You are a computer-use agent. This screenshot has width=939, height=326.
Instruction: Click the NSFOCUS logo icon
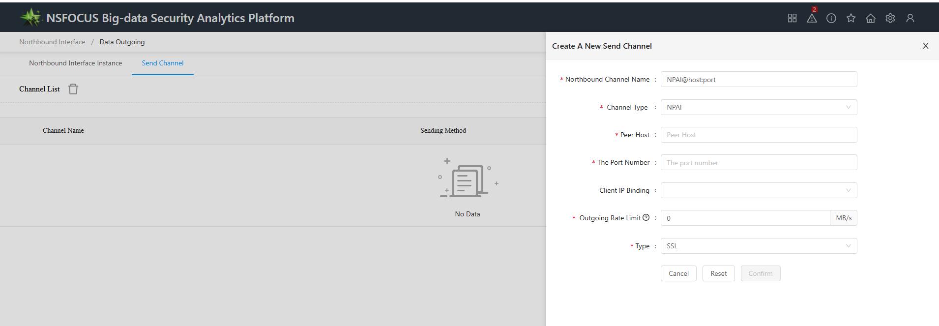(x=31, y=18)
